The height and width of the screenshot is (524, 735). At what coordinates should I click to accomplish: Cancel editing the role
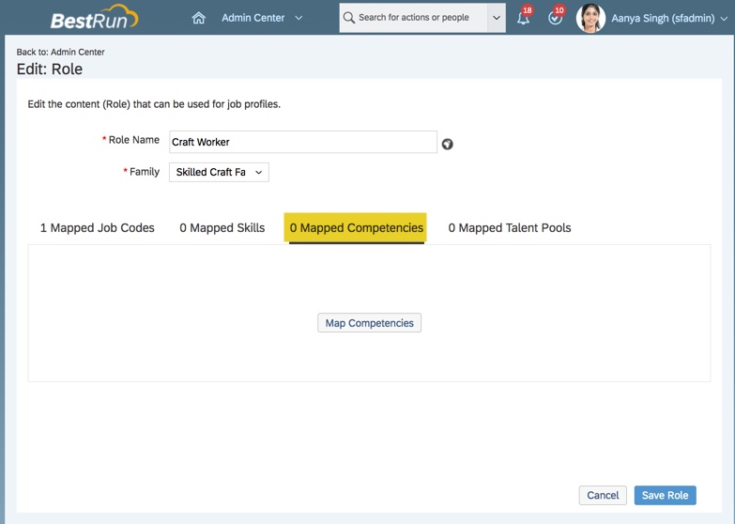coord(603,495)
